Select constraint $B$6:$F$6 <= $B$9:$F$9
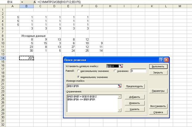192x127 pixels. point(81,99)
